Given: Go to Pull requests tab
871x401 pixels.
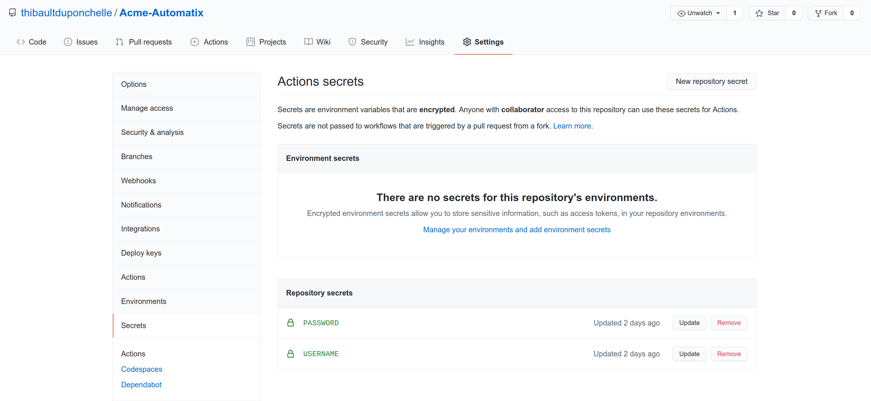Looking at the screenshot, I should click(x=144, y=42).
